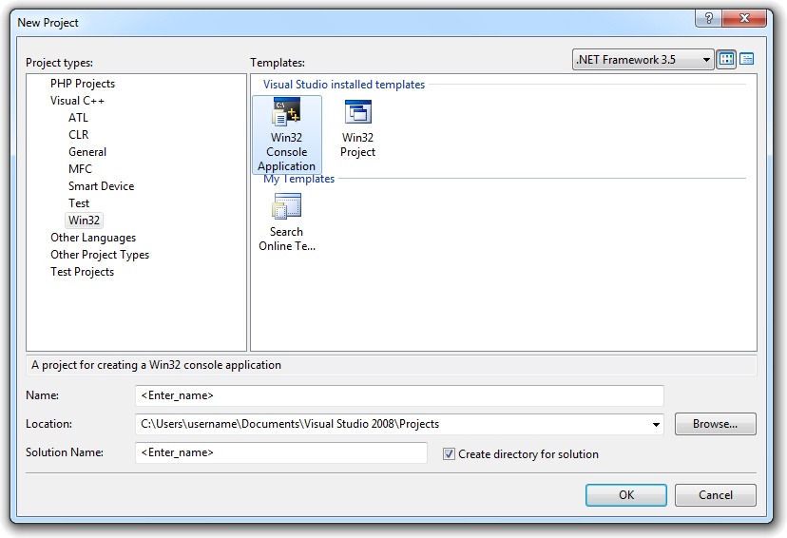Screen dimensions: 787x538
Task: Focus the Solution Name input field
Action: coord(281,452)
